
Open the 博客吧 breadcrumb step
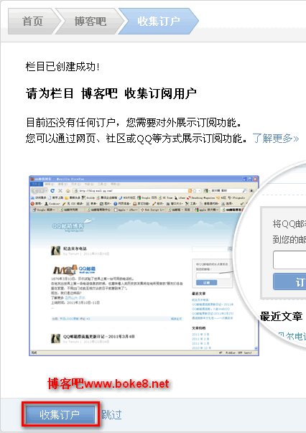pos(91,22)
